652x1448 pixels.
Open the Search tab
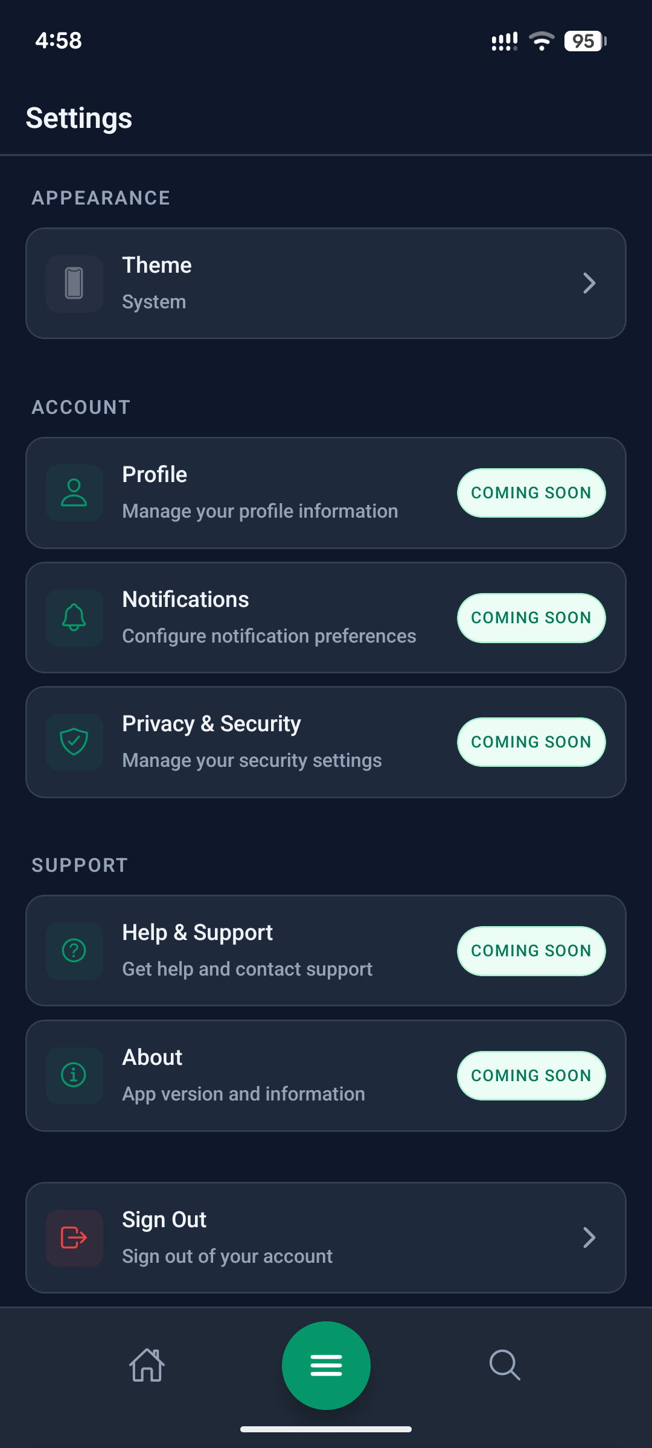[x=505, y=1365]
